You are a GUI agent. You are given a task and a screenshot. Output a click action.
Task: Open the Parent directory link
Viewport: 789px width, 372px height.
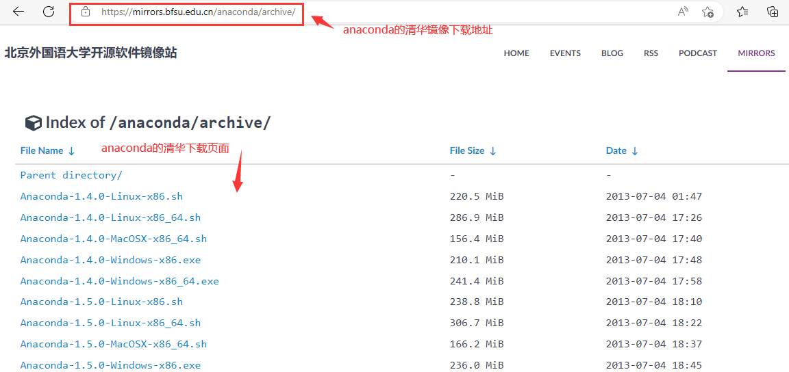pyautogui.click(x=71, y=175)
